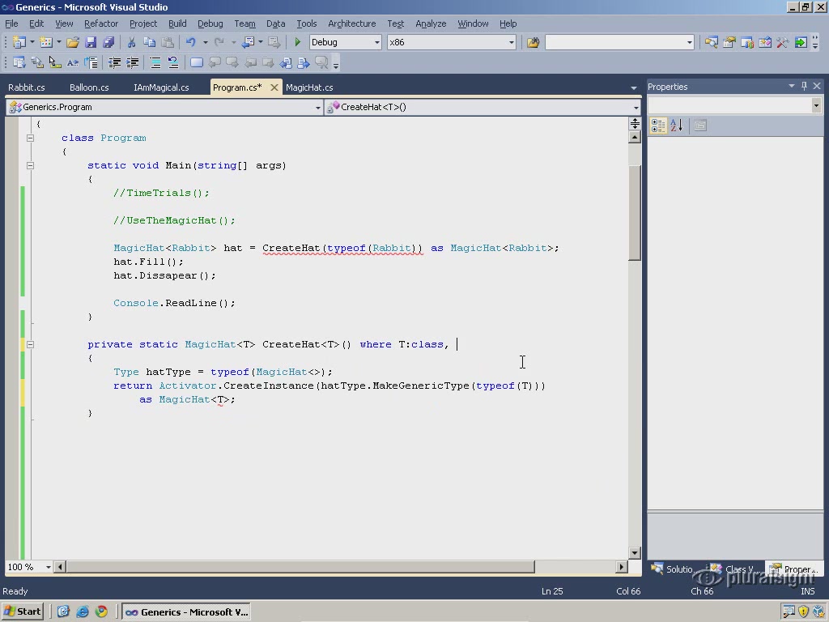Open the Analyze menu
Screen dimensions: 829x622
(431, 23)
